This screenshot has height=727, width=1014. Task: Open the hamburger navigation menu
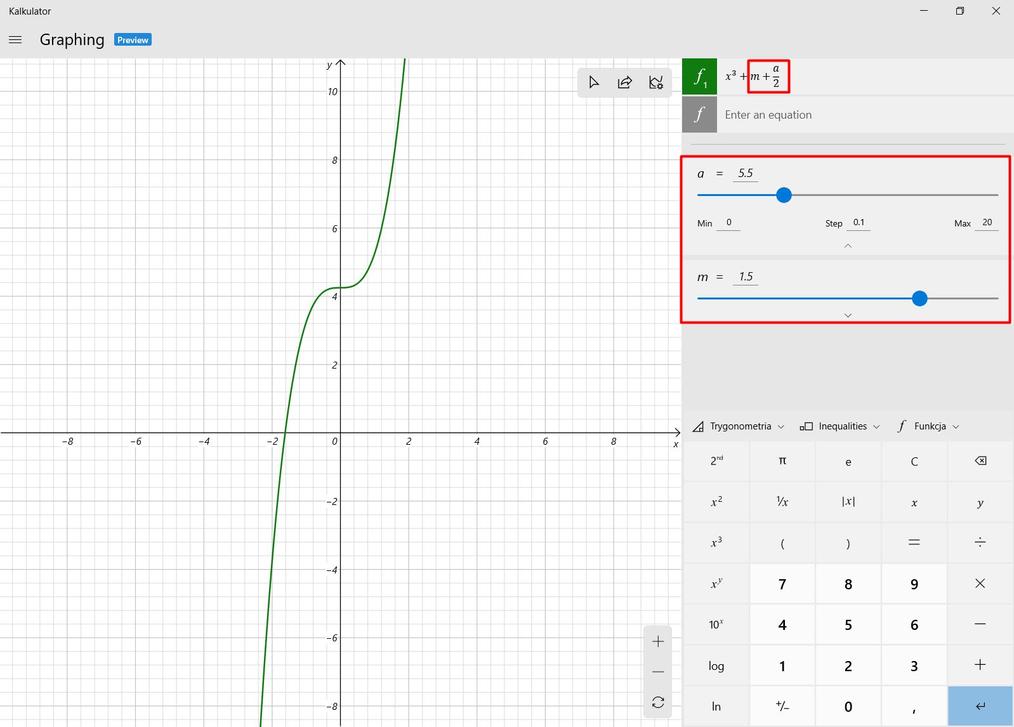pyautogui.click(x=16, y=39)
